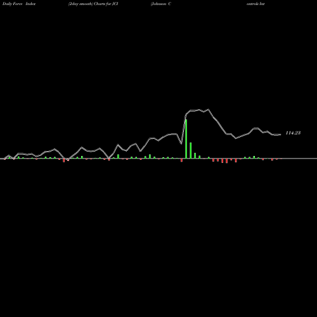Click the second-tallest green bar beside the spike
Viewport: 317px width, 317px height.
[x=191, y=150]
